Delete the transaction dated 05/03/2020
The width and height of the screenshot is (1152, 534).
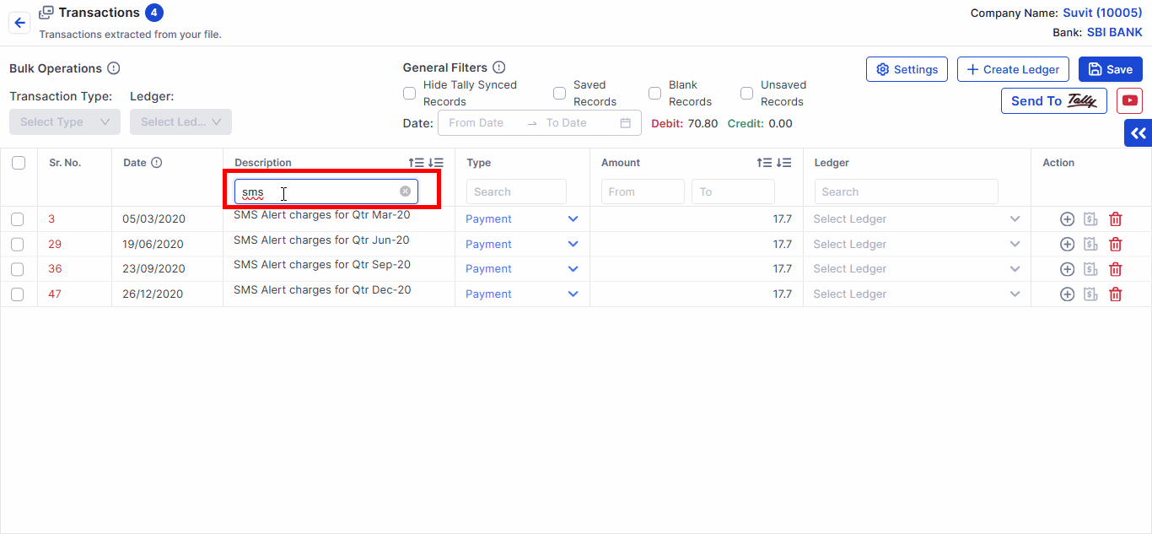coord(1115,219)
